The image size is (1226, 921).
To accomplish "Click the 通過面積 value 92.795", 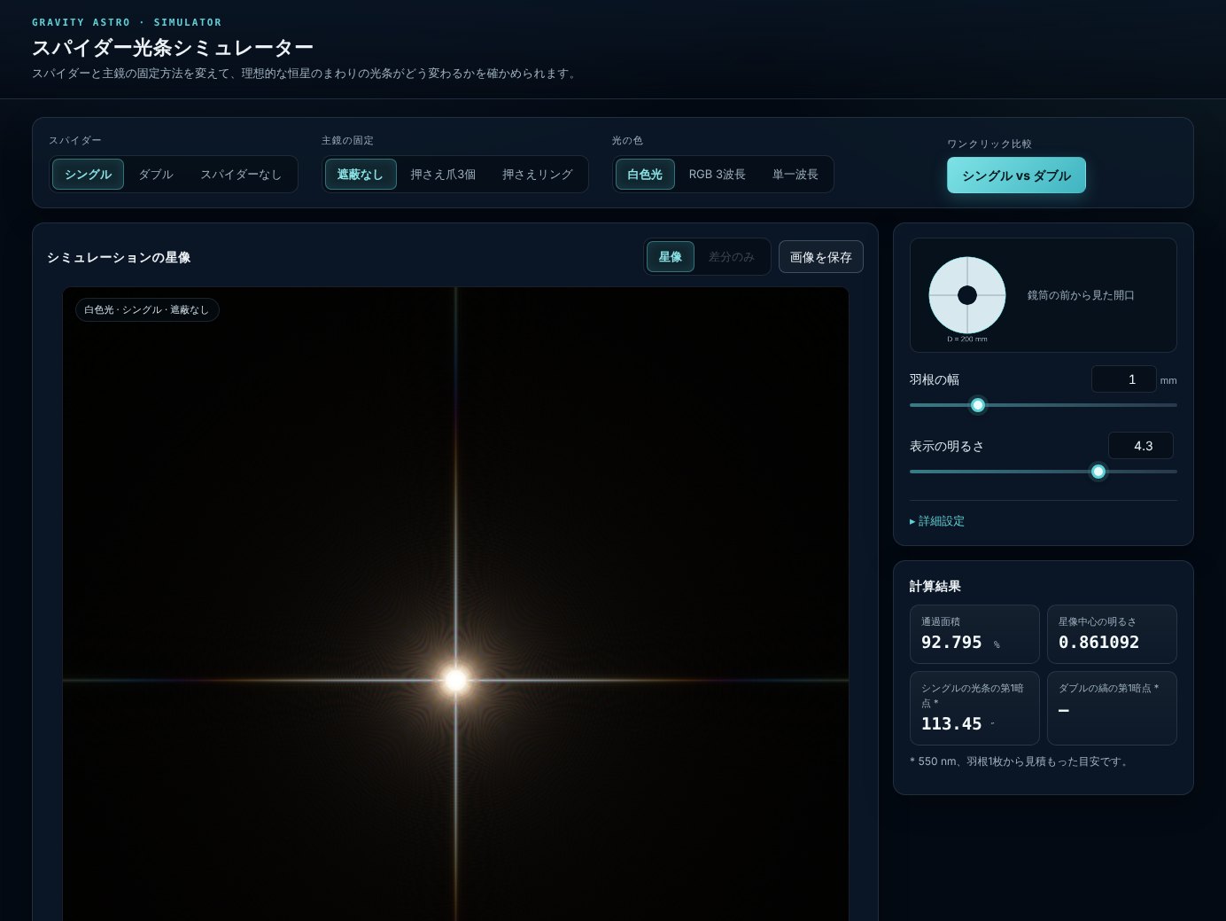I will 951,643.
